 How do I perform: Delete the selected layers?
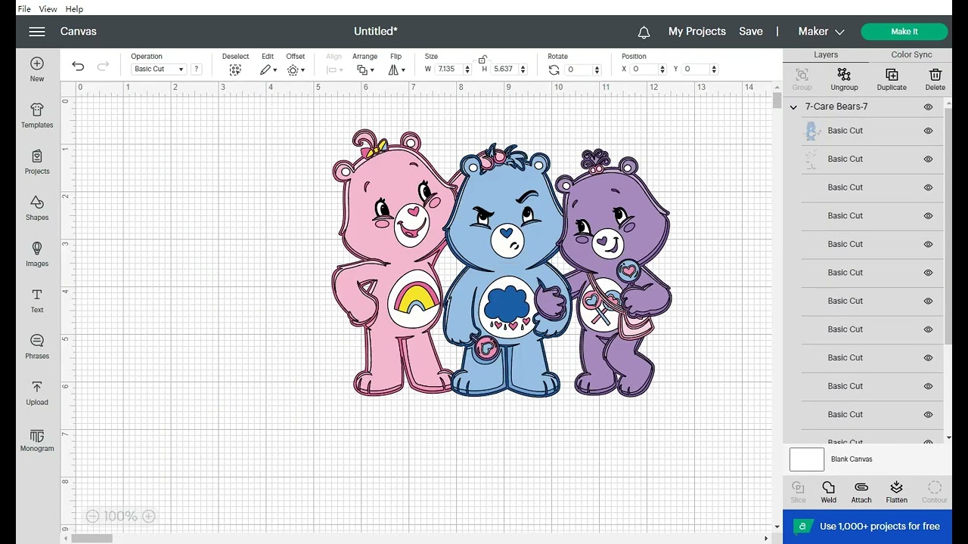(x=935, y=79)
